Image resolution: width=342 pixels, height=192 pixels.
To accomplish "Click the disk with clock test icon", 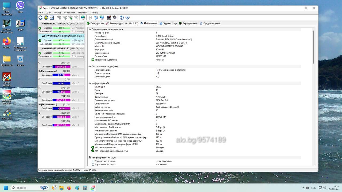I will pos(65,18).
